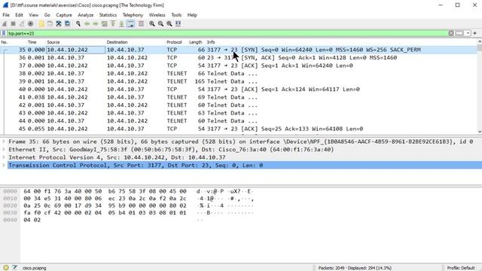Screen dimensions: 482x271
Task: Open the Help menu
Action: pyautogui.click(x=192, y=15)
